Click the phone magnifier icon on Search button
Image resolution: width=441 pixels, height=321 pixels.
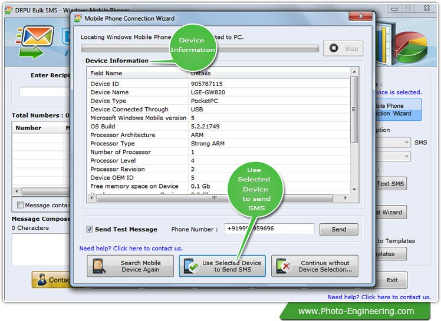point(99,266)
